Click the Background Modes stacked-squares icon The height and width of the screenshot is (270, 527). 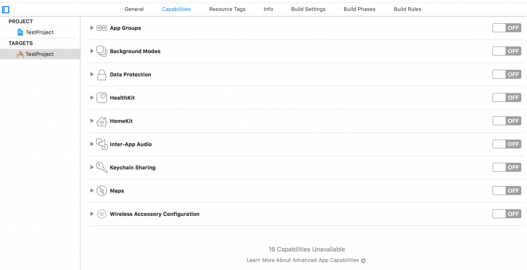pos(102,51)
